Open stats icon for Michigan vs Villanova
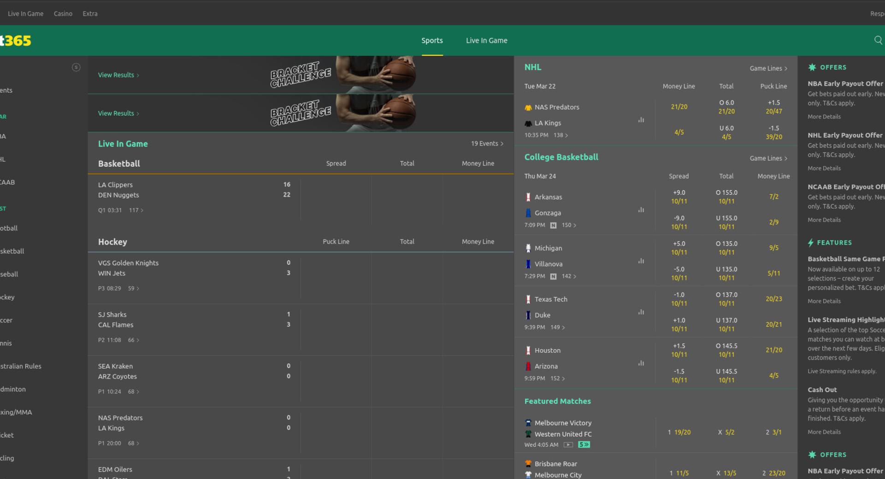 (x=641, y=261)
